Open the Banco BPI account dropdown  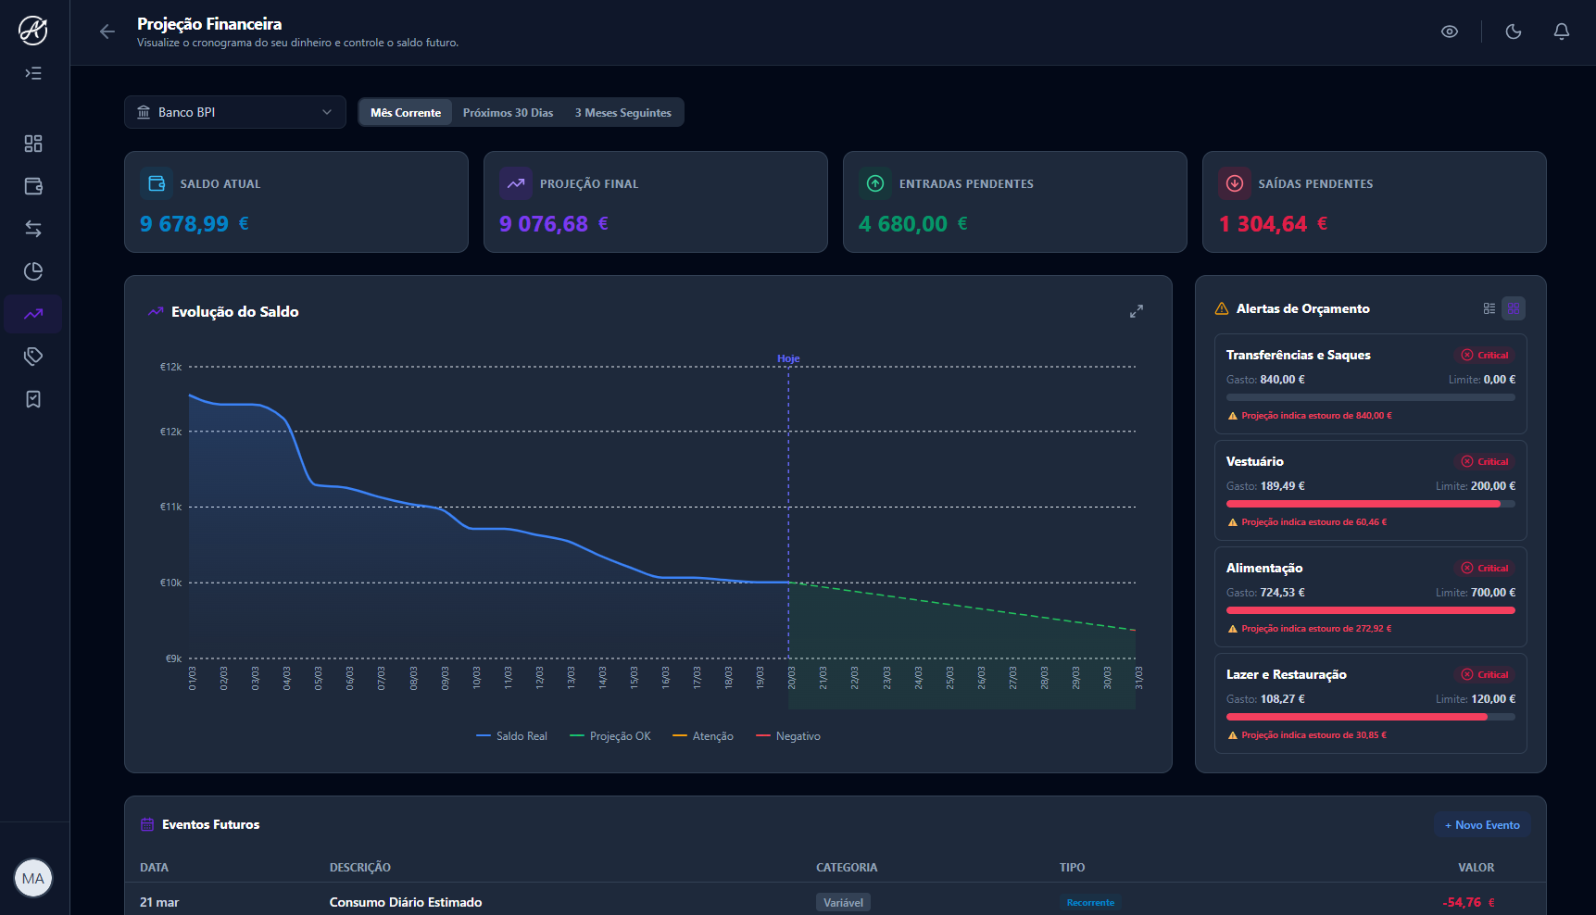coord(234,112)
